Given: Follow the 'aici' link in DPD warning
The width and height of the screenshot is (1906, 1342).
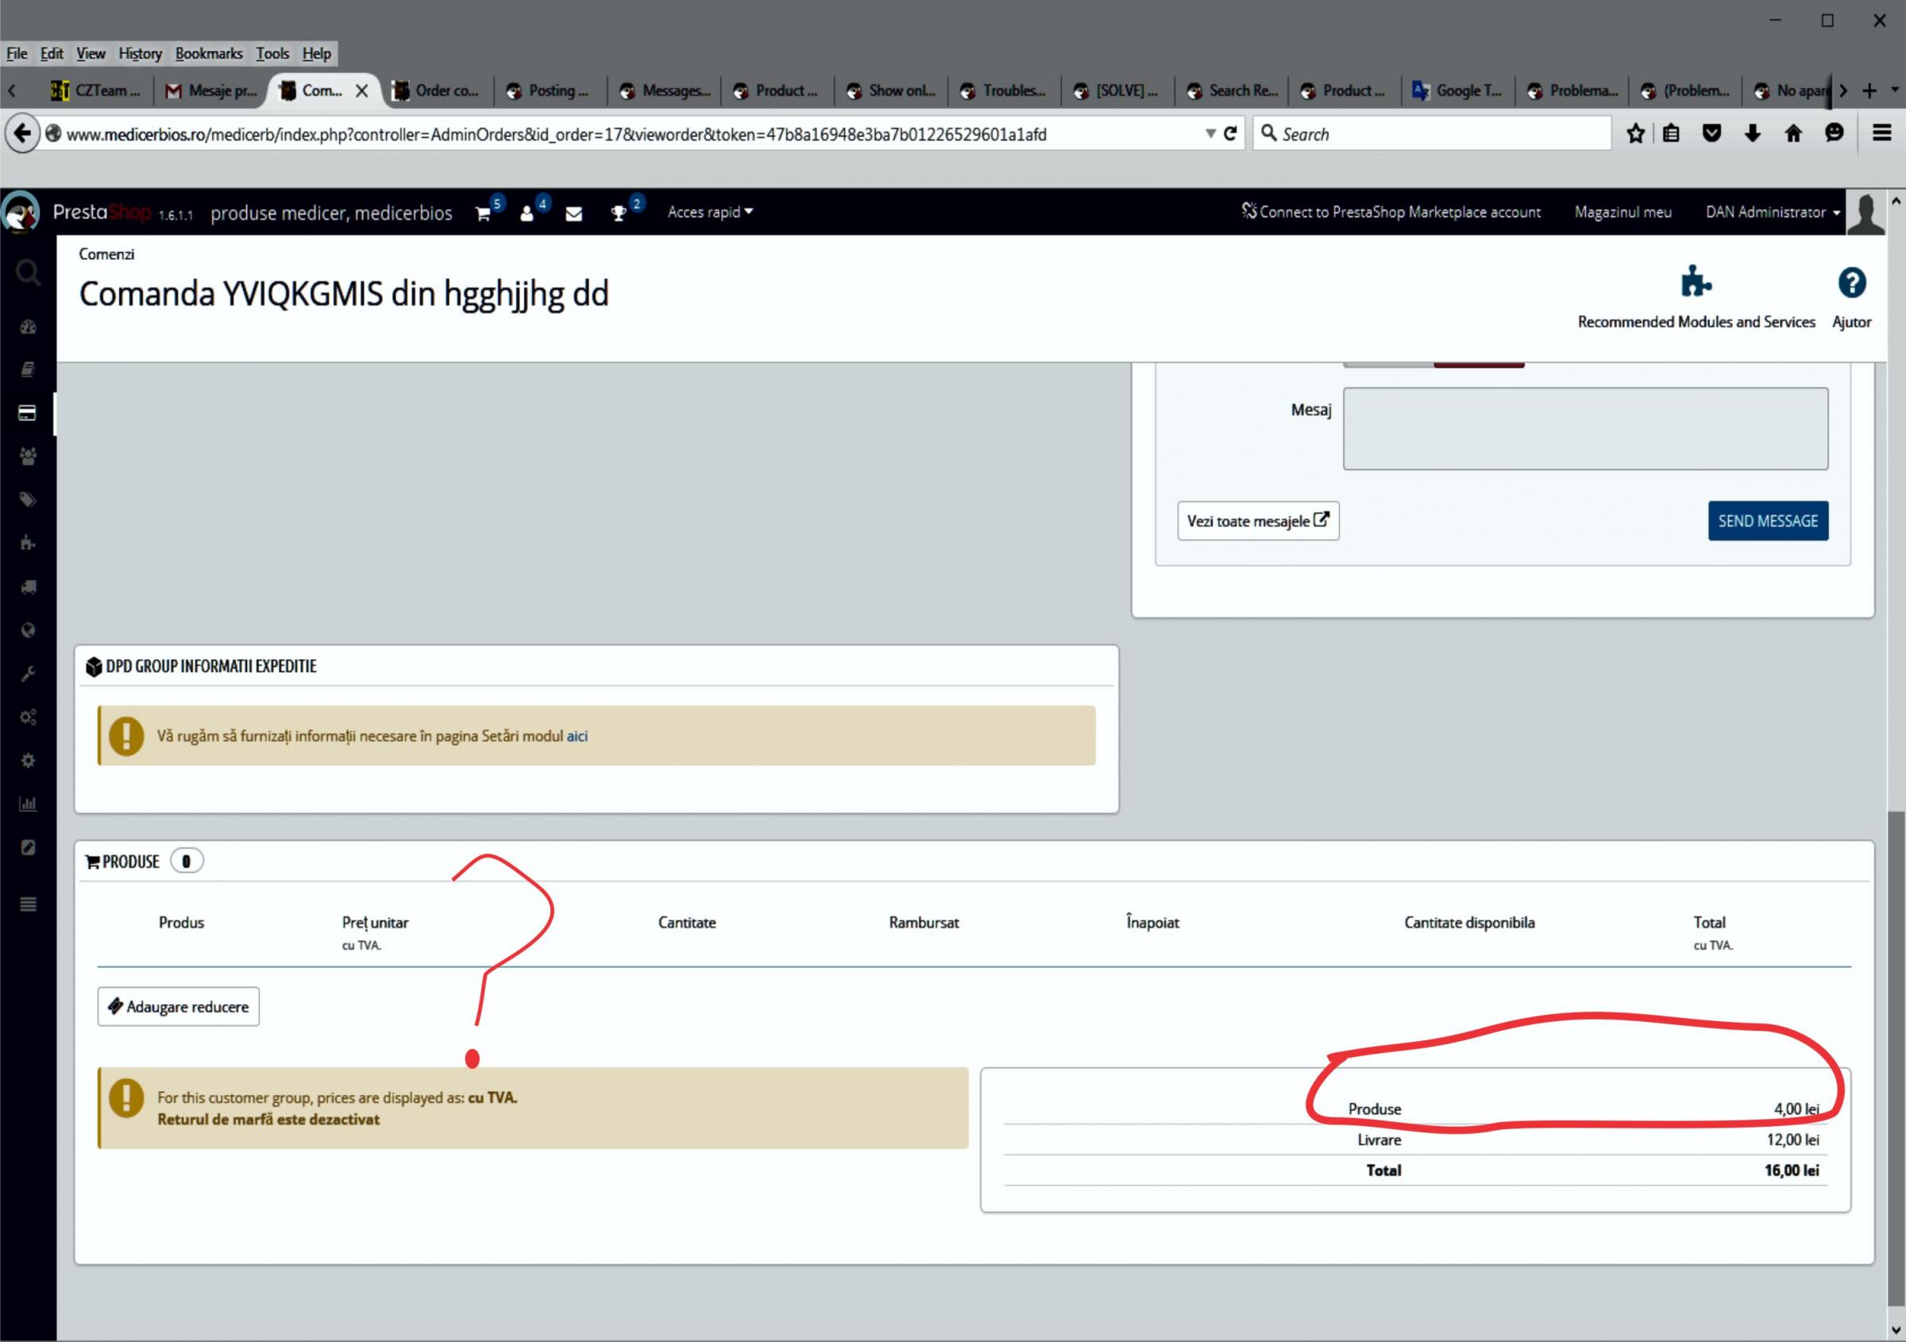Looking at the screenshot, I should (x=577, y=736).
